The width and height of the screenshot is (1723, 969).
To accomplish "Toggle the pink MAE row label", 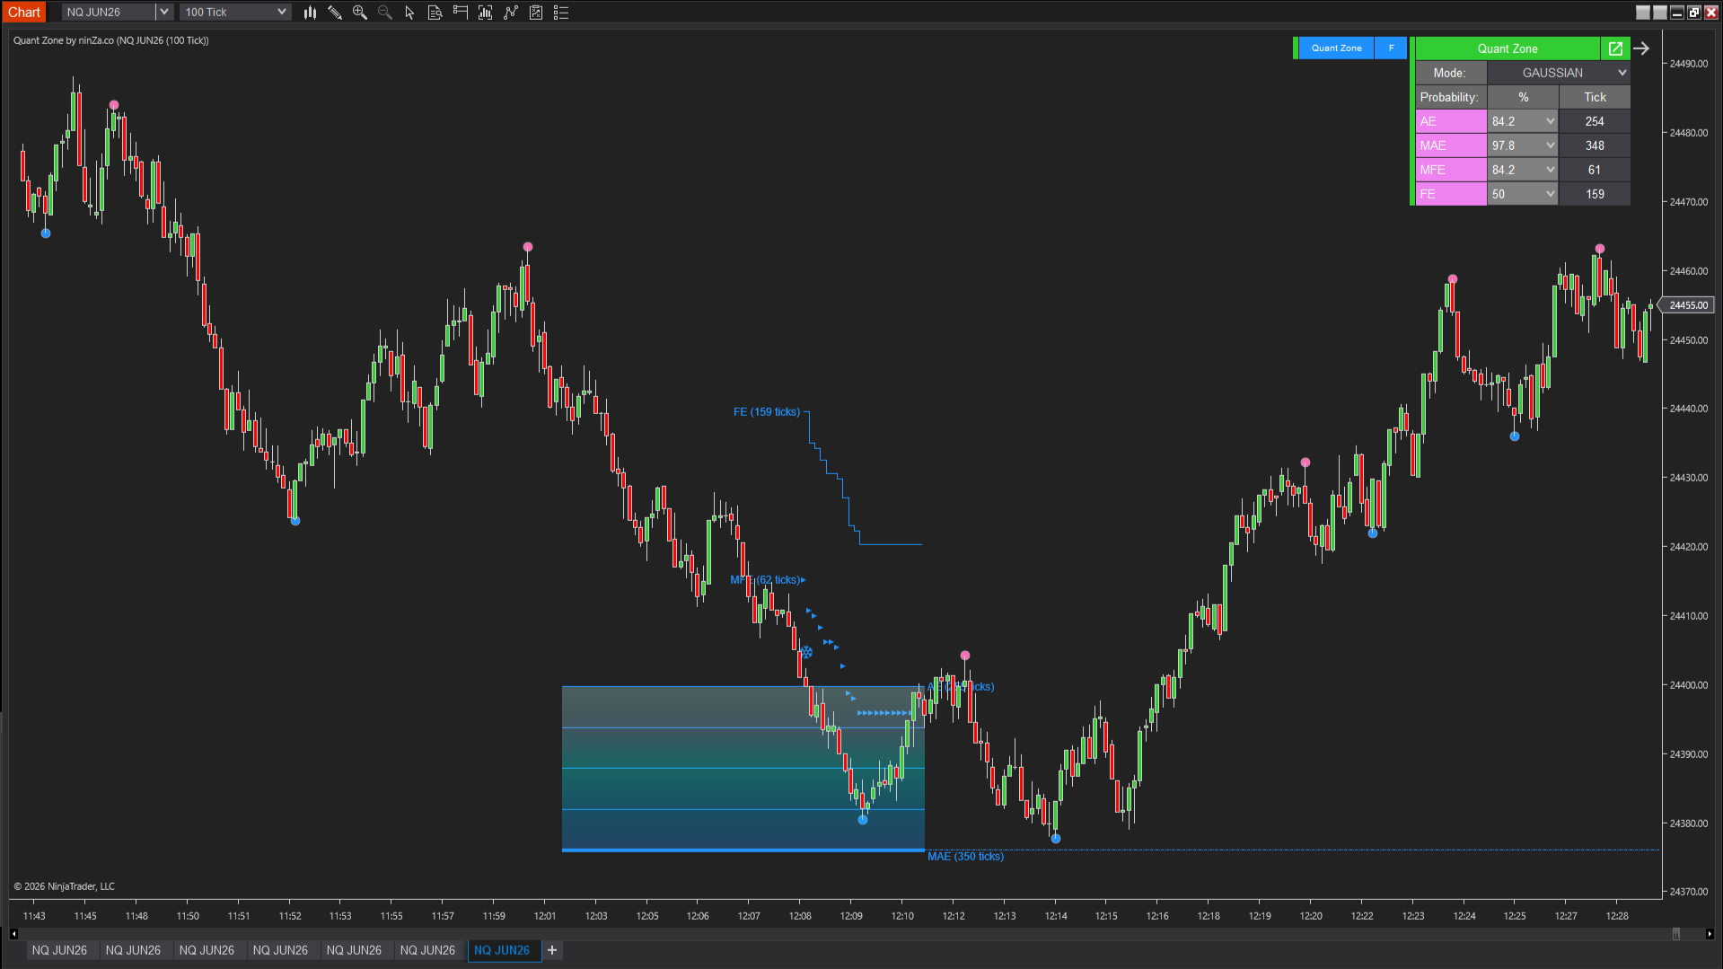I will click(x=1450, y=145).
